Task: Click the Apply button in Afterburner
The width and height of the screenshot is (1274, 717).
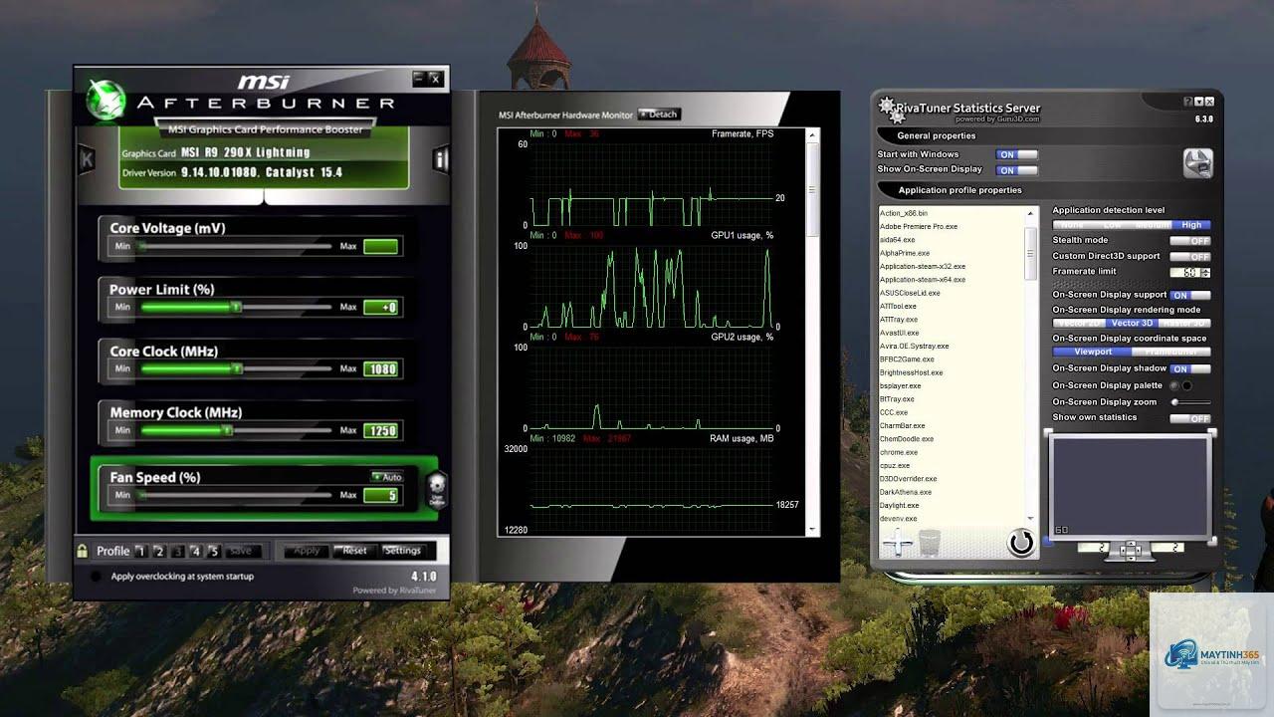Action: tap(307, 551)
